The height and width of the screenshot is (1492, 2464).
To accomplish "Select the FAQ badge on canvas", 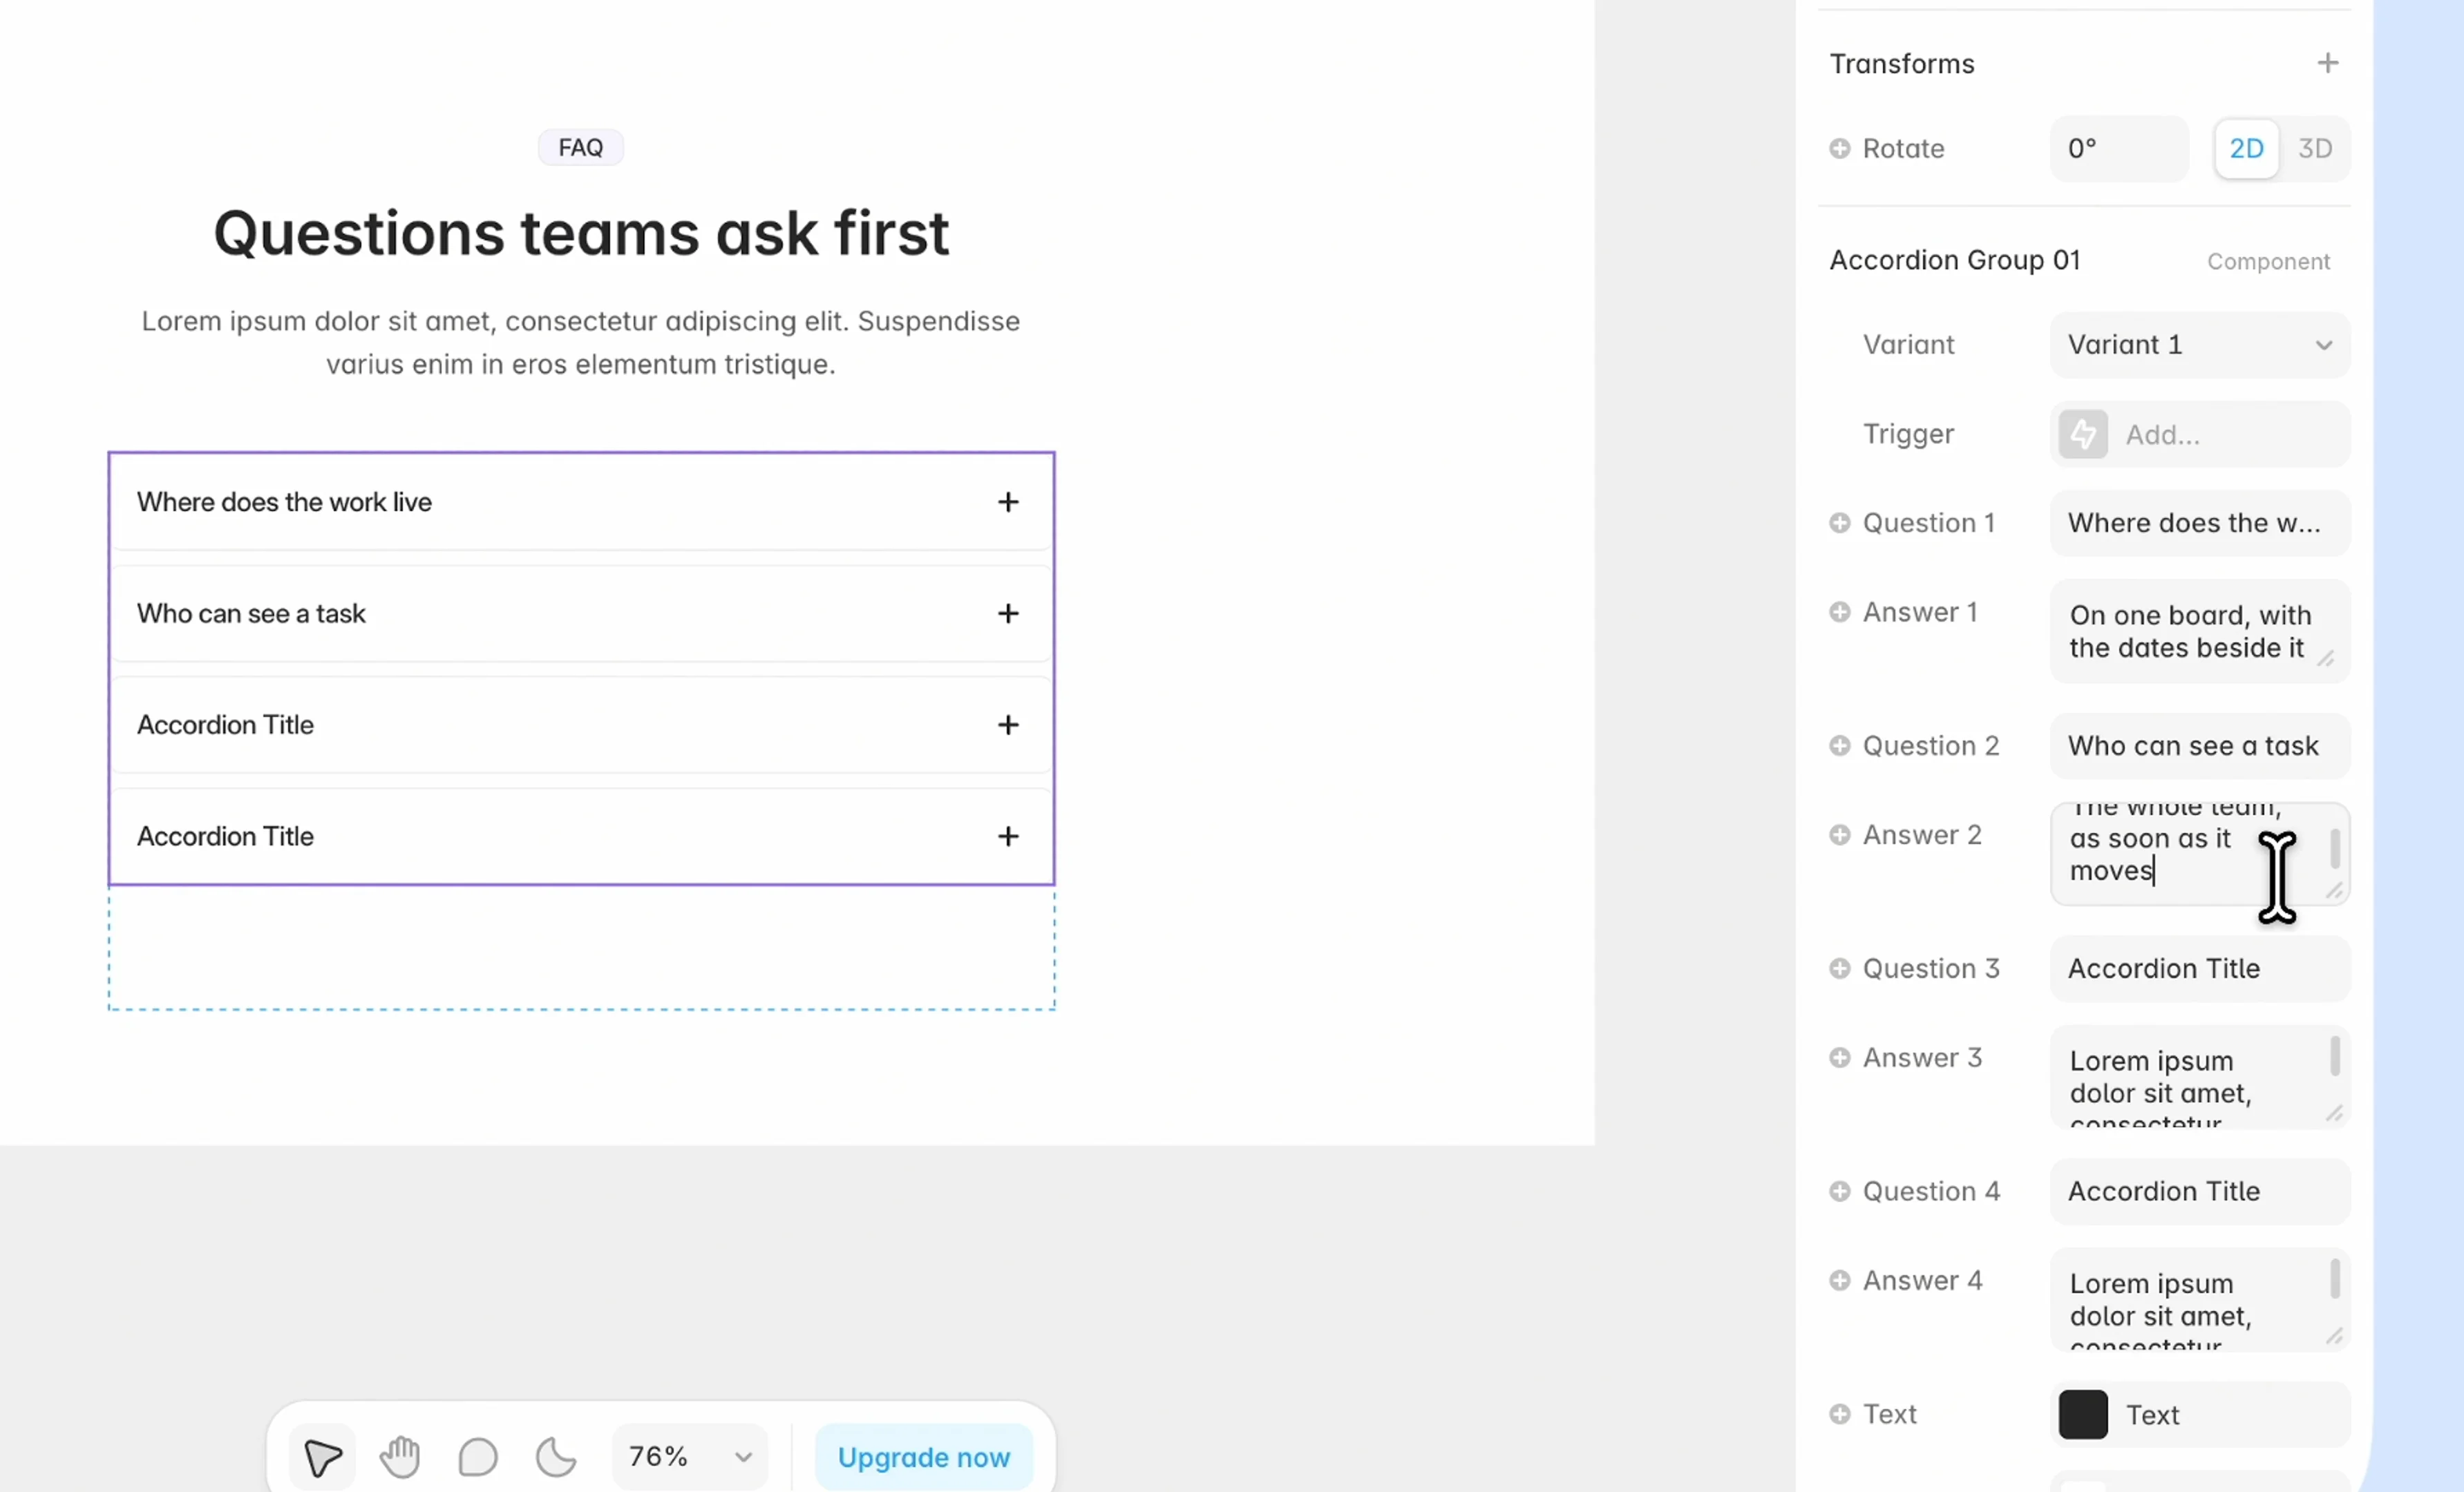I will coord(581,148).
